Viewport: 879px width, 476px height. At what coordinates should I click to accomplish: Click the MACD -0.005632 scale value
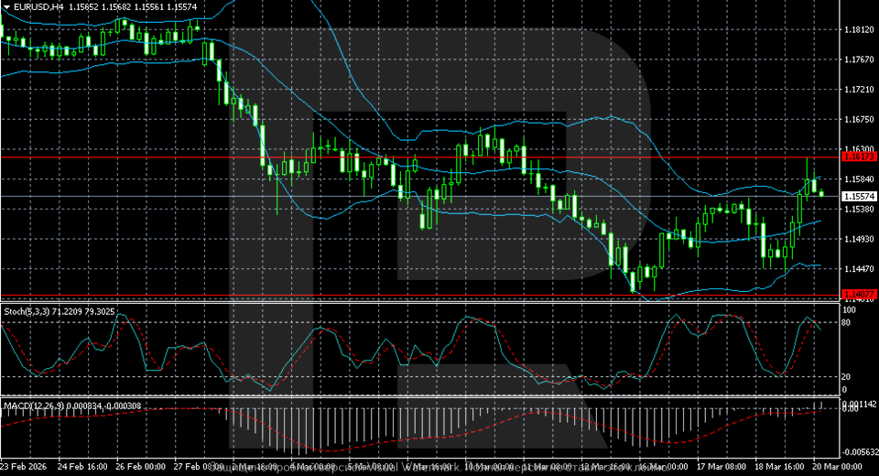pos(859,452)
